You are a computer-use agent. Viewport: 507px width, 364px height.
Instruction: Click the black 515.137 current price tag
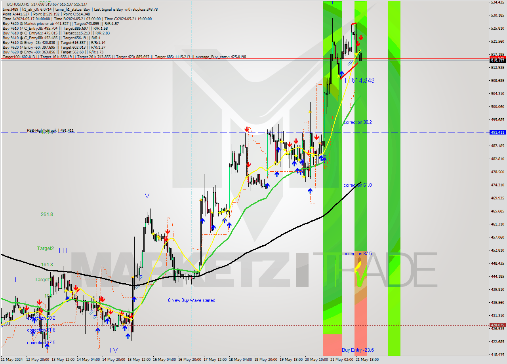point(497,61)
